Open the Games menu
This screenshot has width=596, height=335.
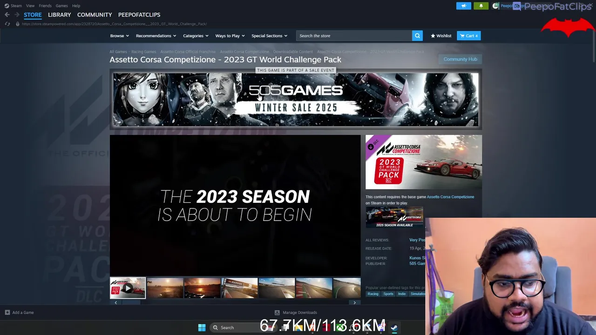pyautogui.click(x=61, y=6)
